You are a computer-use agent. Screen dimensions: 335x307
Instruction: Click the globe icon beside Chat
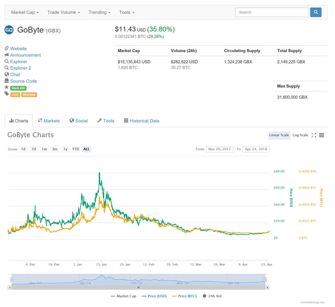7,74
